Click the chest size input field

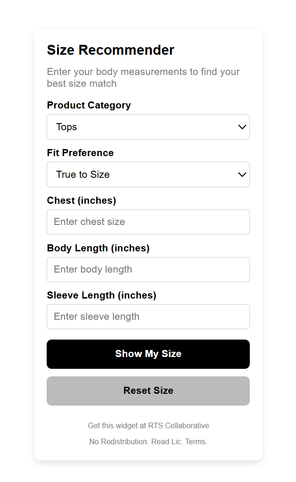click(148, 222)
